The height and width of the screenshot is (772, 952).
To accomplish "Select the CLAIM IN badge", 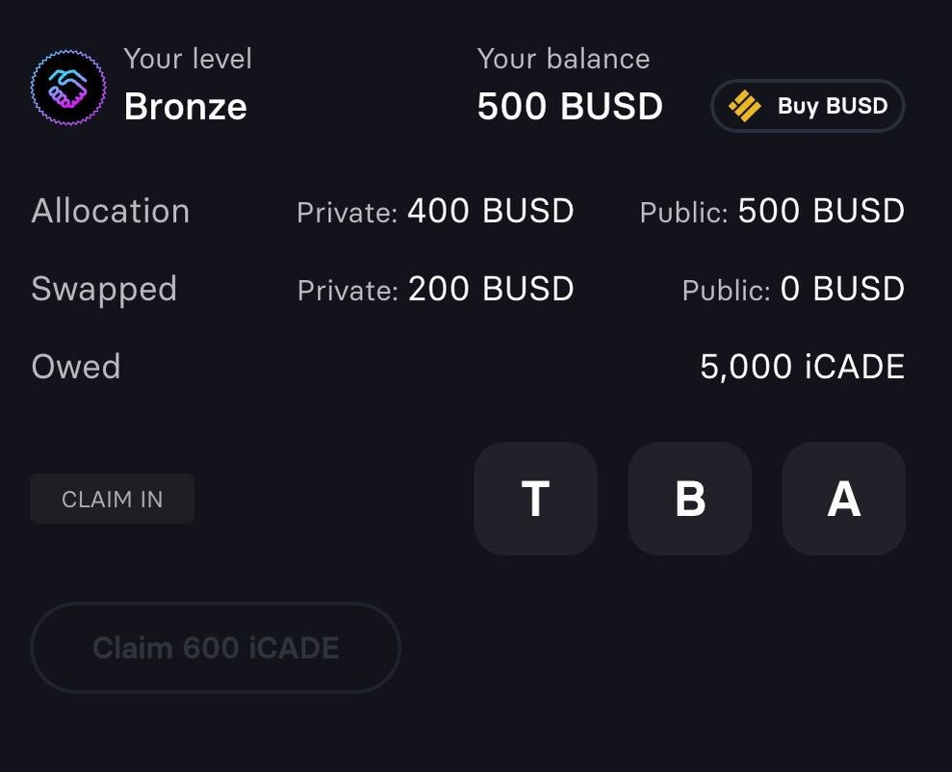I will point(112,499).
